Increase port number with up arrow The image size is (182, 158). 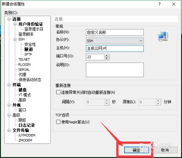pyautogui.click(x=107, y=55)
